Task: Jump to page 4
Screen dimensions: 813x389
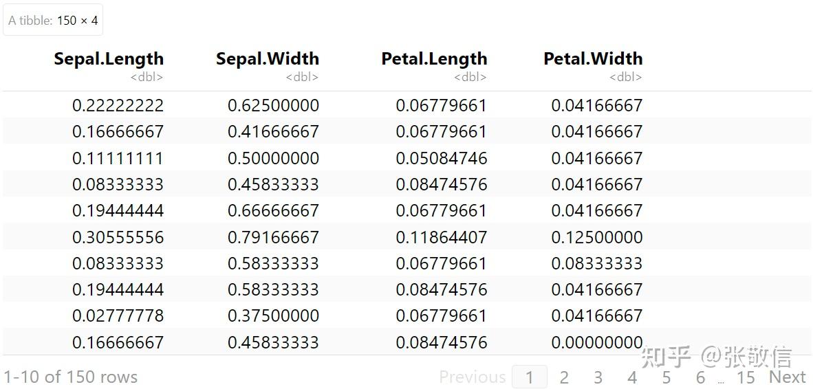Action: 632,377
